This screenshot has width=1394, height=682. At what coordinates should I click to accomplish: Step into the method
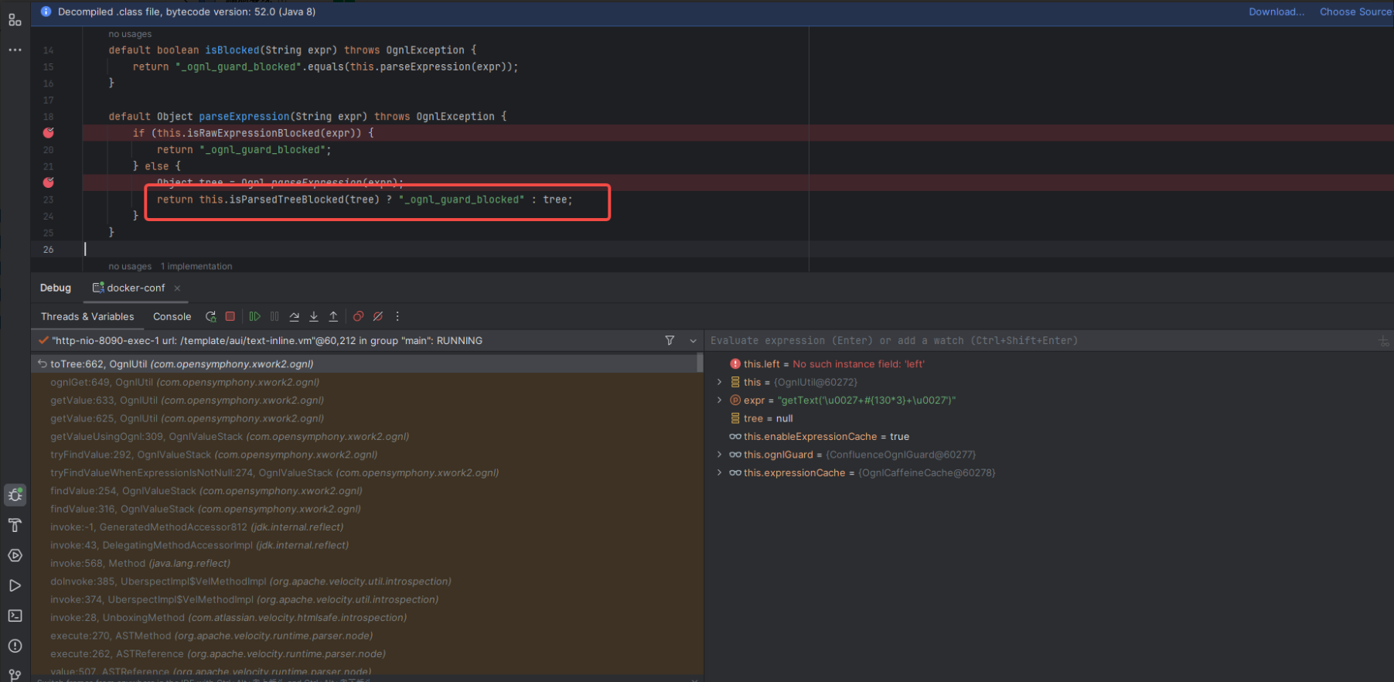[x=314, y=316]
